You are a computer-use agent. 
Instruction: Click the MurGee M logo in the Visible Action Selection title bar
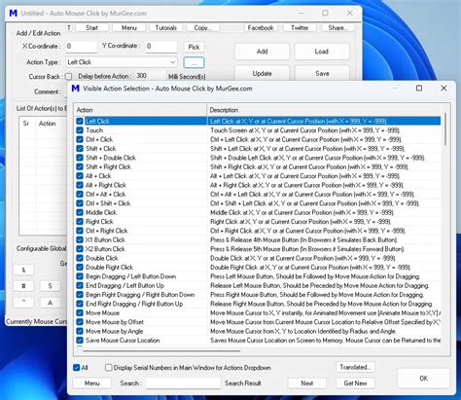[76, 89]
